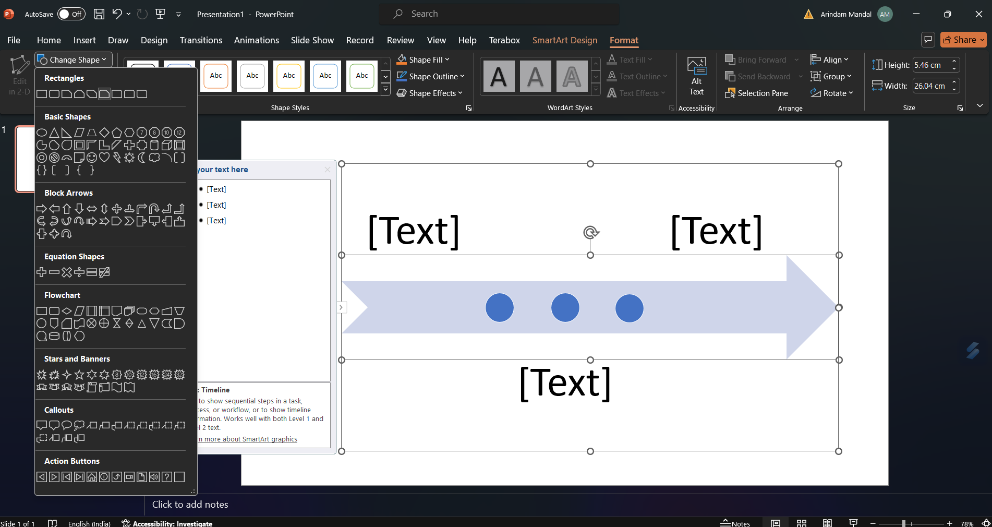Pick the Thought Bubble Cloud callout
This screenshot has height=527, width=992.
coord(79,426)
